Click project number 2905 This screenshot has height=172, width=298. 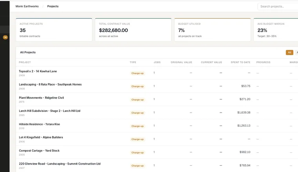(x=22, y=155)
